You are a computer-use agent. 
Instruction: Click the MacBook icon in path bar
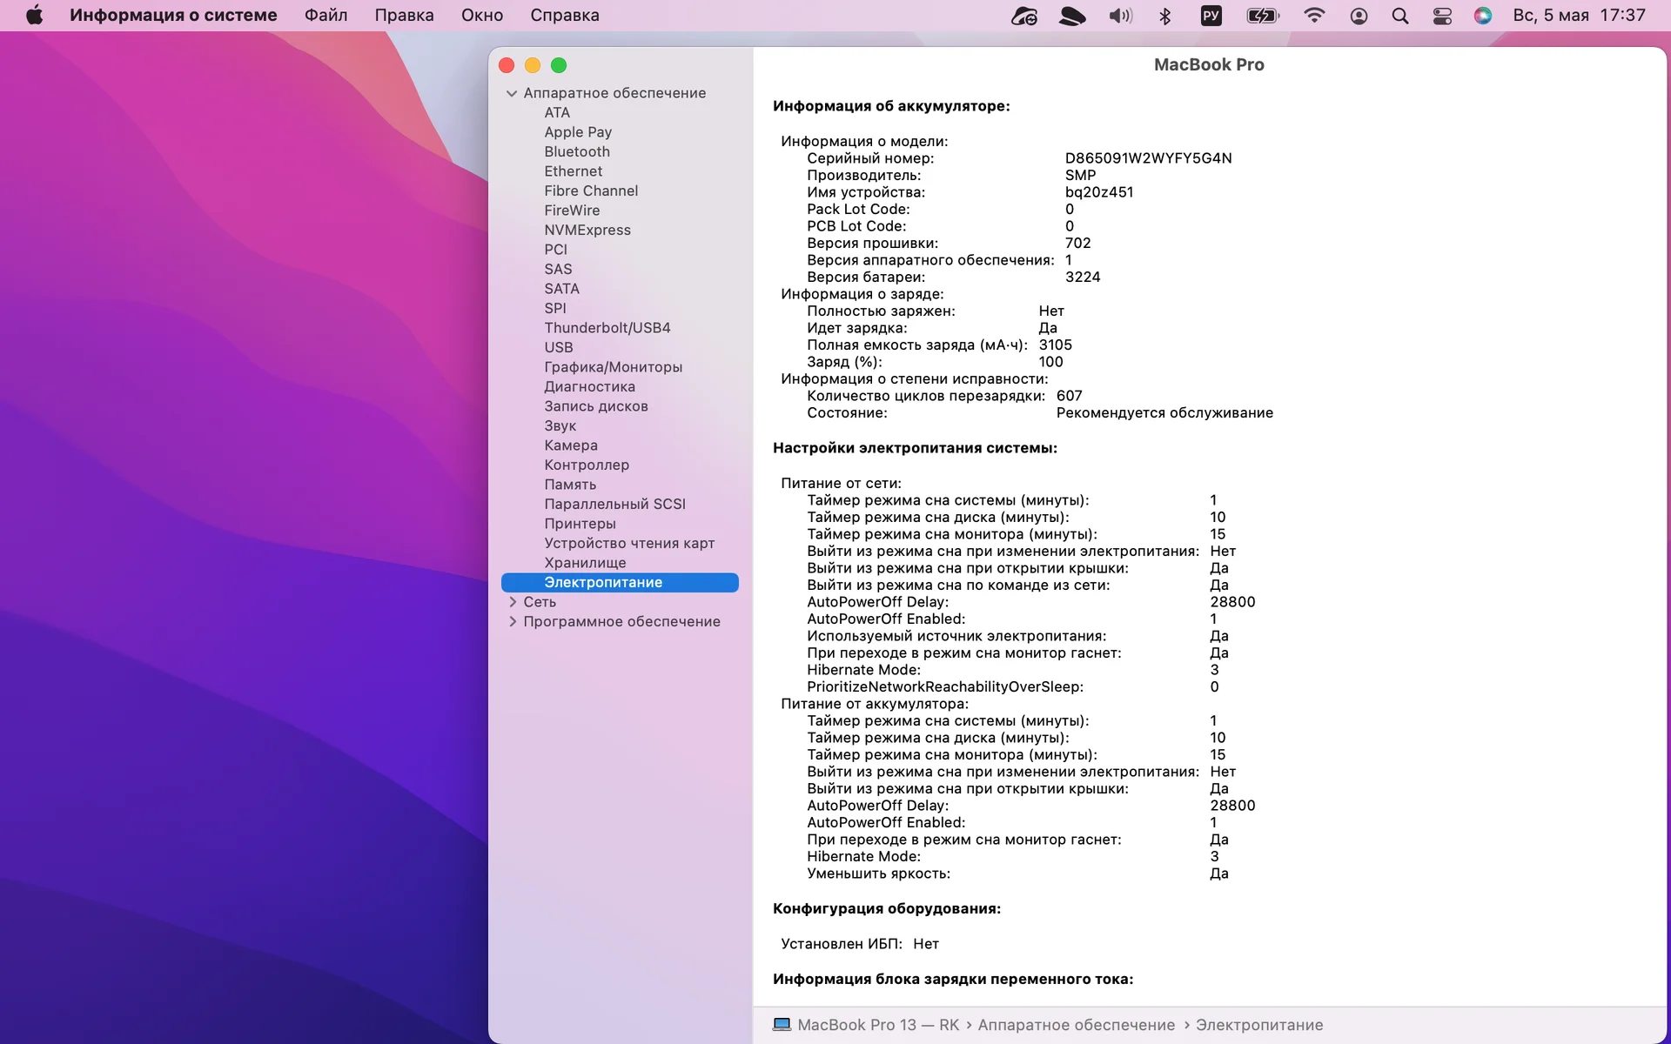[782, 1025]
